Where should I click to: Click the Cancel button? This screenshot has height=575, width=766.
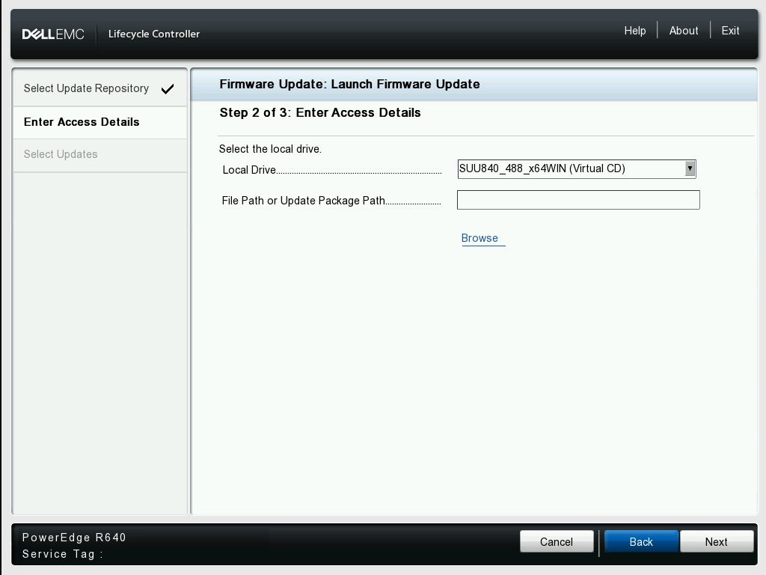click(x=557, y=542)
